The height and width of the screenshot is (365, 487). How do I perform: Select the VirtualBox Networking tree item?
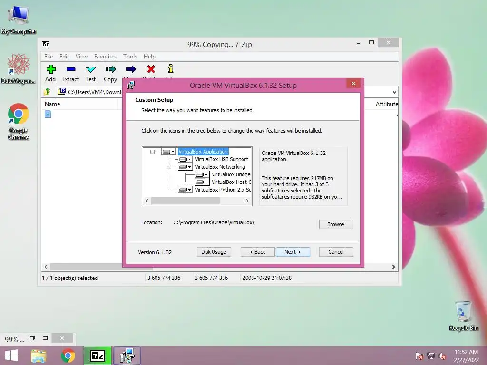[x=220, y=167]
